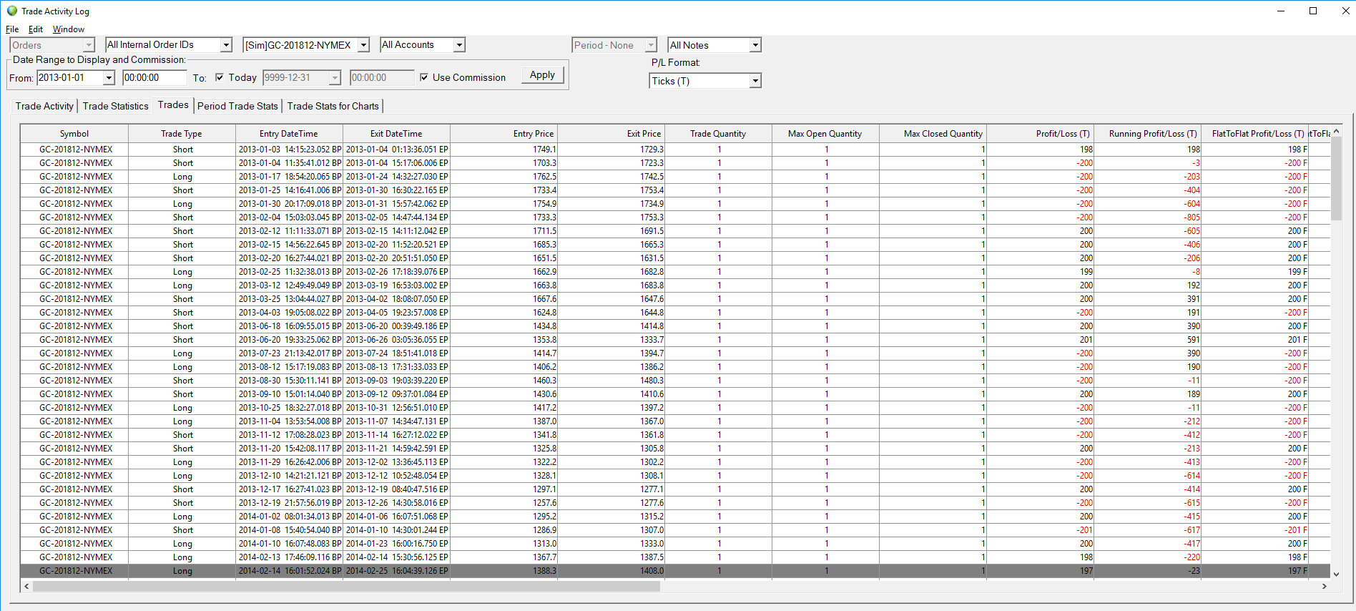This screenshot has height=611, width=1356.
Task: Click exit price 1480.3 cell
Action: click(x=611, y=381)
